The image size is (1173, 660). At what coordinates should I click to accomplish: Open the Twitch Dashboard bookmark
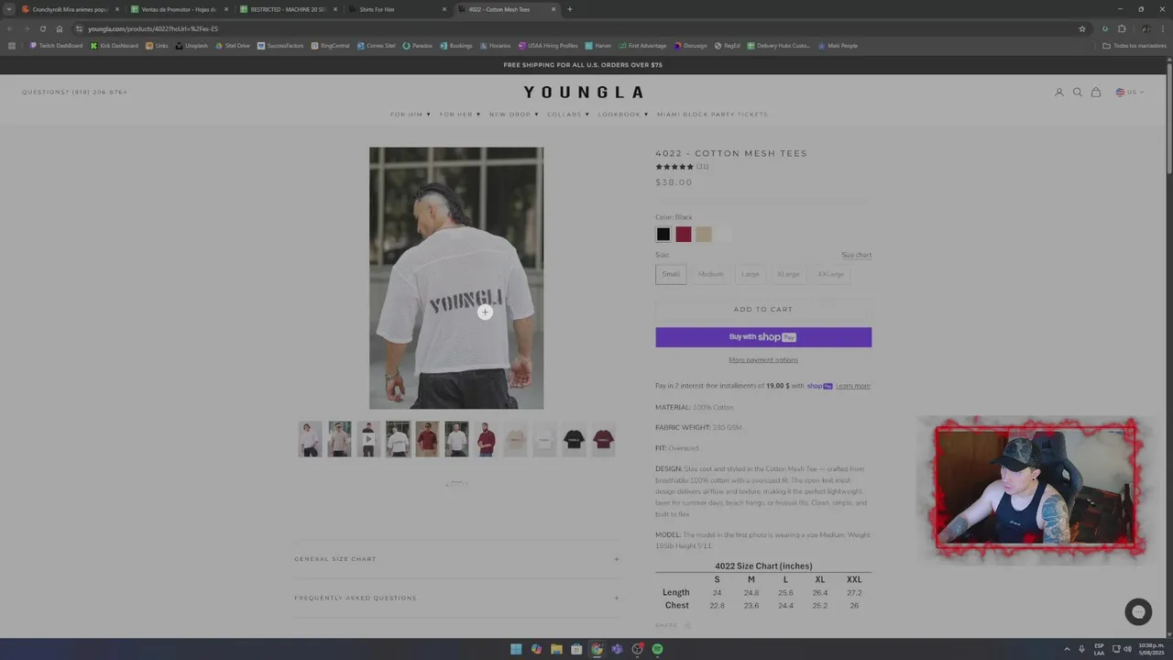(x=56, y=46)
